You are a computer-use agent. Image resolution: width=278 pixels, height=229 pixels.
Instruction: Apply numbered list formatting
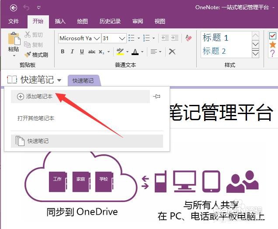(x=146, y=38)
